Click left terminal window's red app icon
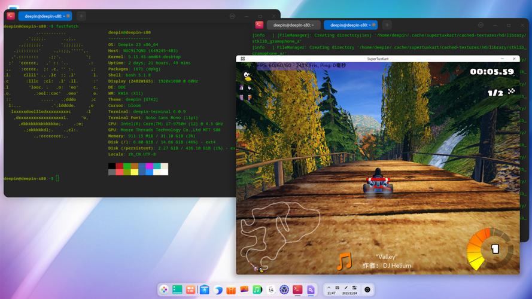532x299 pixels. click(11, 16)
